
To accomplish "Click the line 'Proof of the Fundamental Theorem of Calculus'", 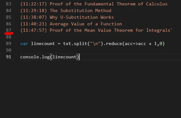I will [x=109, y=4].
